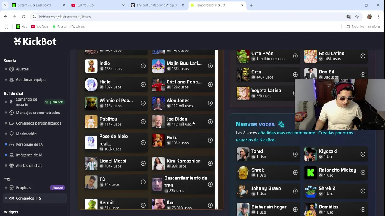This screenshot has width=385, height=216.
Task: Open the Chrome profile avatar
Action: click(369, 17)
